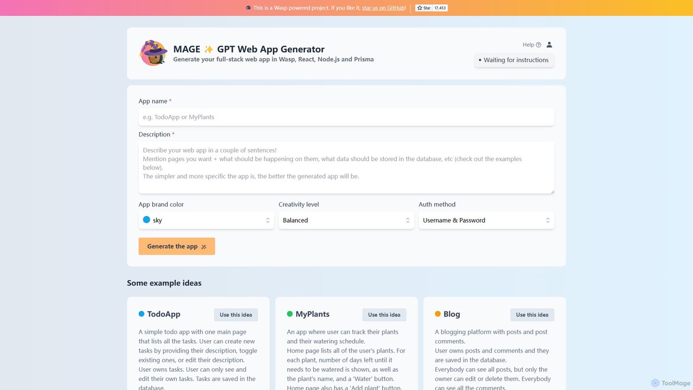Open the App brand color dropdown

point(206,220)
